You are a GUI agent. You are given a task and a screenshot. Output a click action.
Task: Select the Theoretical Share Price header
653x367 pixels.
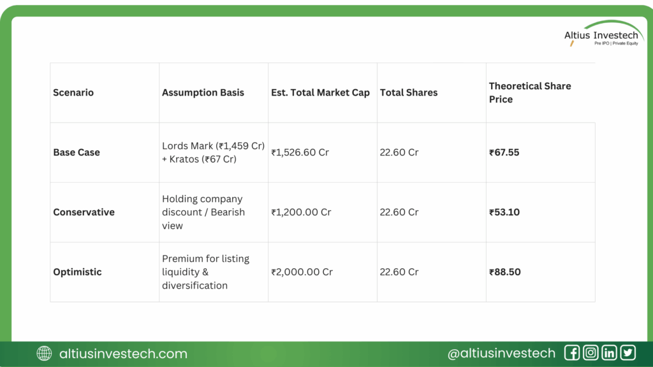[530, 92]
